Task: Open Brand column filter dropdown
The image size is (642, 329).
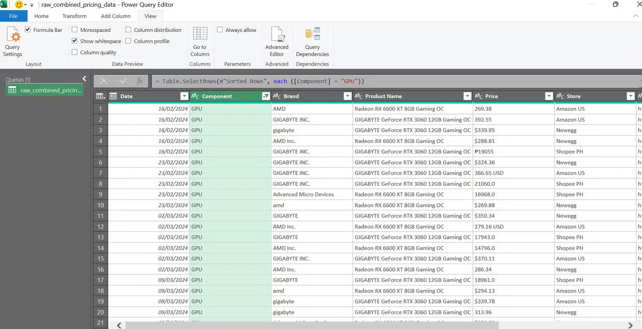Action: tap(347, 96)
